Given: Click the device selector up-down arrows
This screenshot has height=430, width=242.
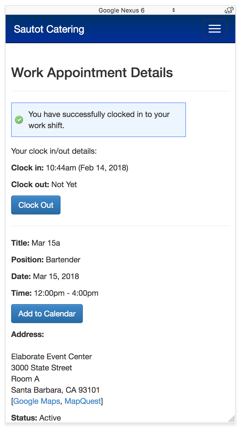Looking at the screenshot, I should click(x=173, y=10).
